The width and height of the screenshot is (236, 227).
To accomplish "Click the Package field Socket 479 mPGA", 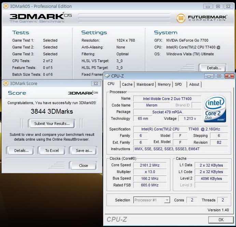I will pyautogui.click(x=167, y=112).
